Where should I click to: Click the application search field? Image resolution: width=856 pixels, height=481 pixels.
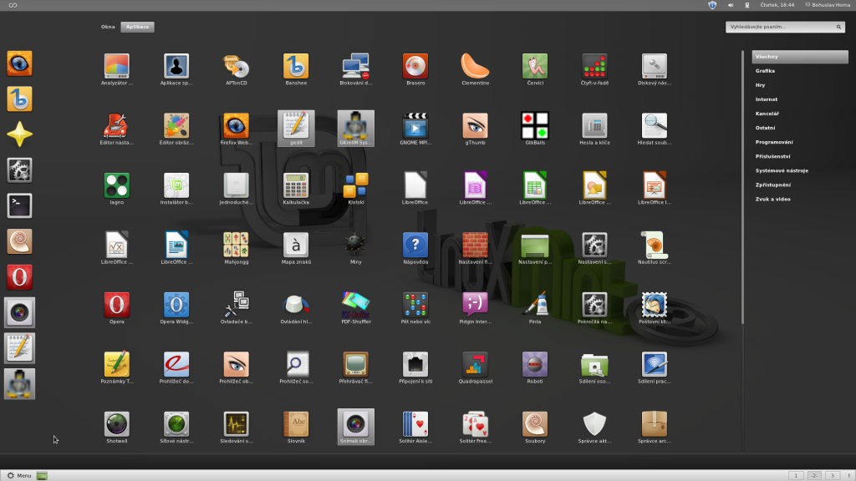(x=785, y=27)
